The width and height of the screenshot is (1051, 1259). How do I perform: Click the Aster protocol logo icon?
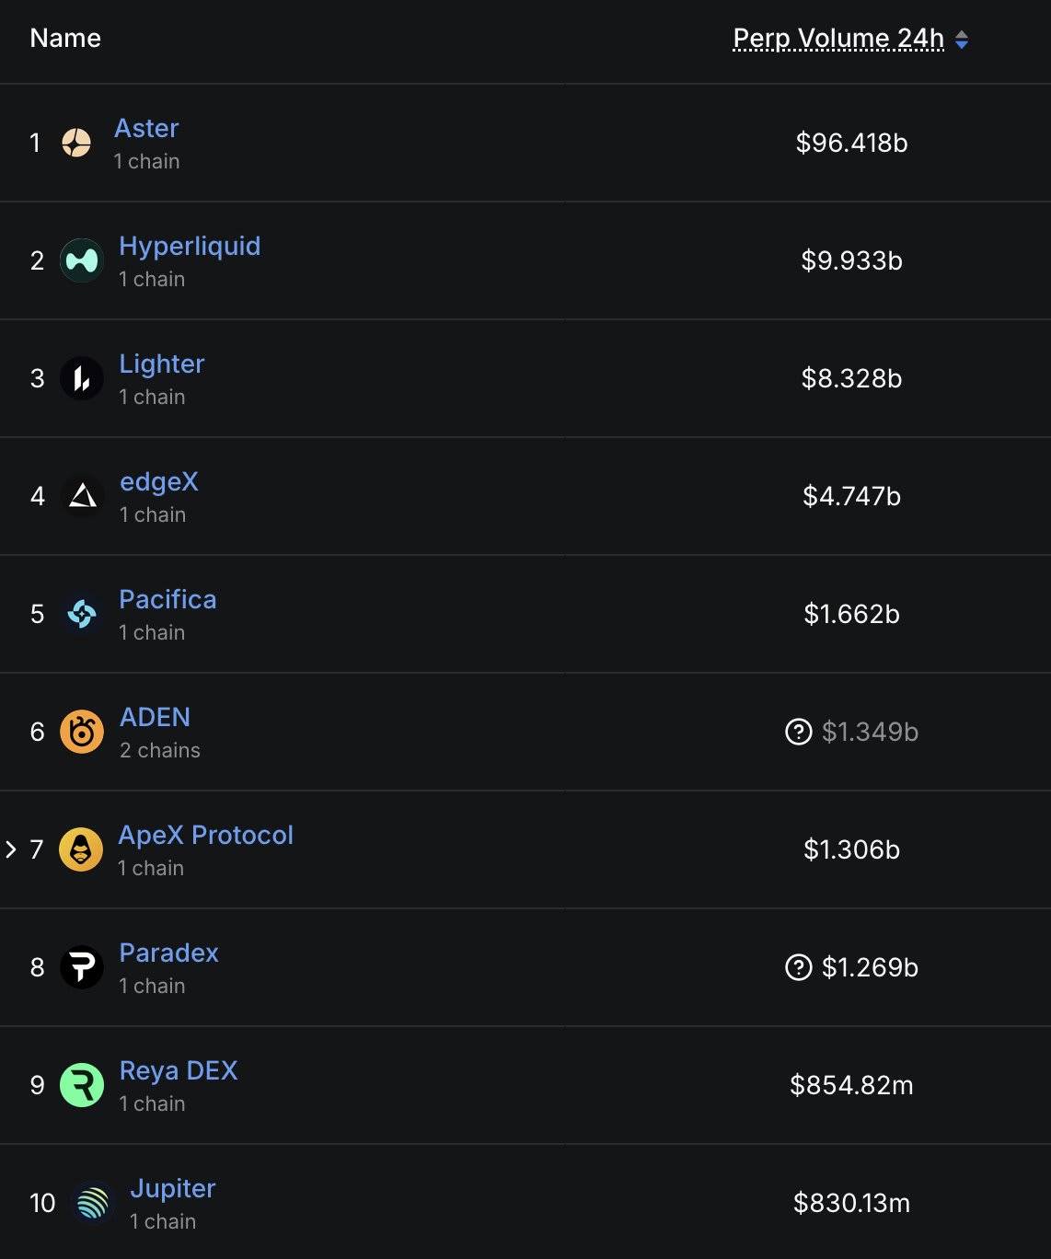point(76,143)
